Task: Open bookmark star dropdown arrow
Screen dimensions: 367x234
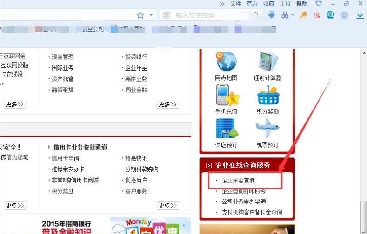Action: tap(151, 15)
